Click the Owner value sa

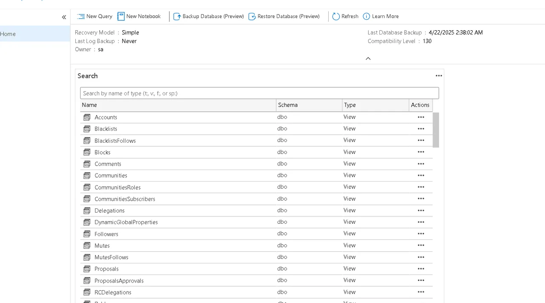pos(100,49)
